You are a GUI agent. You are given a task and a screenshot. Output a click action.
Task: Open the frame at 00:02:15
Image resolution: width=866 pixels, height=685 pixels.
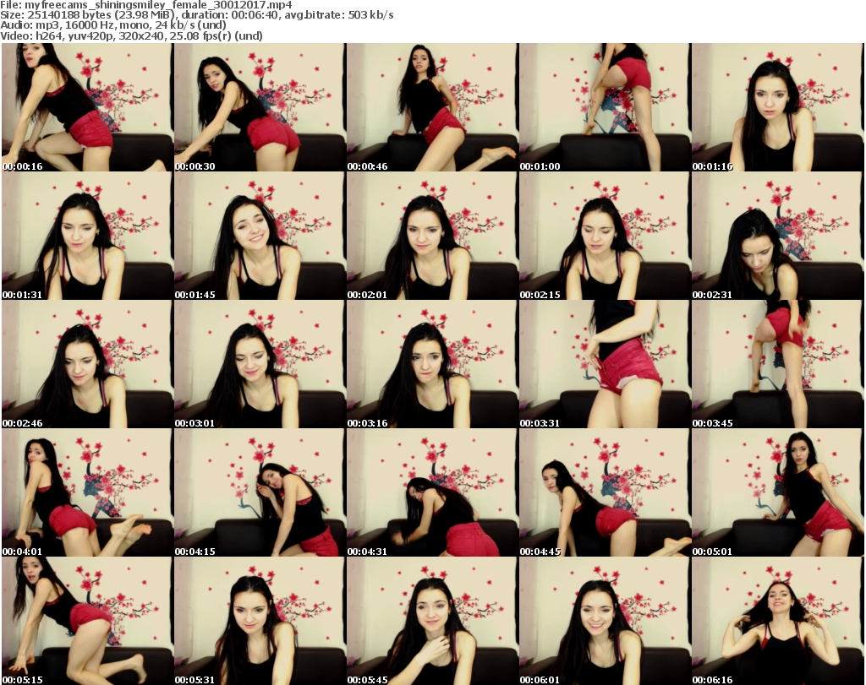(x=605, y=236)
